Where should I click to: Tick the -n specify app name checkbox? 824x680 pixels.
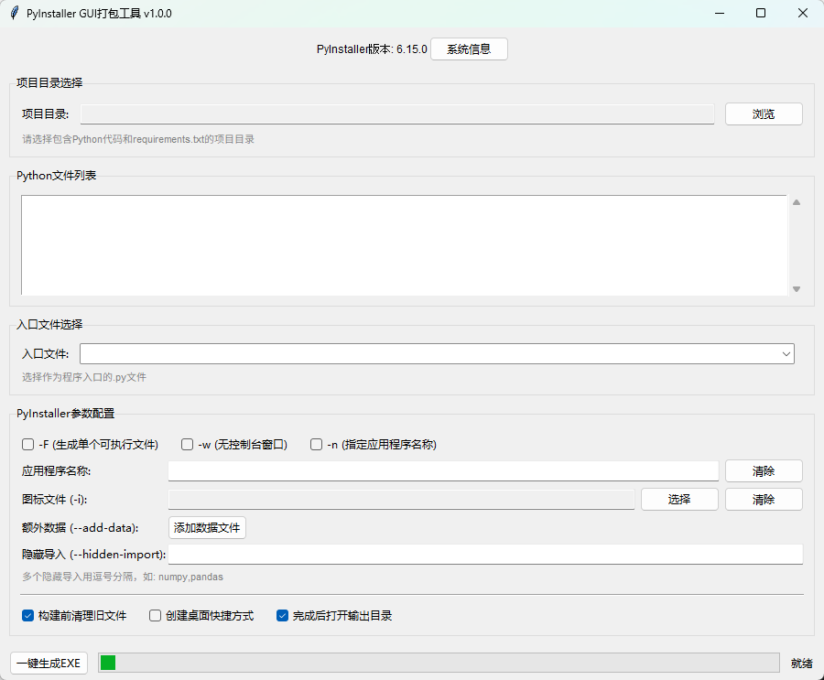point(317,445)
